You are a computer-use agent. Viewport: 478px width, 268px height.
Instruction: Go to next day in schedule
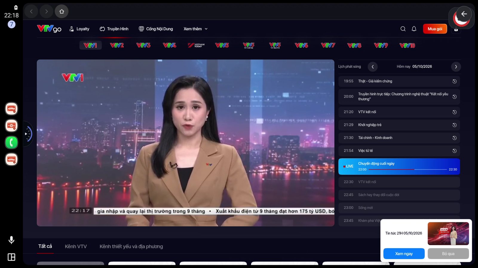(x=456, y=67)
